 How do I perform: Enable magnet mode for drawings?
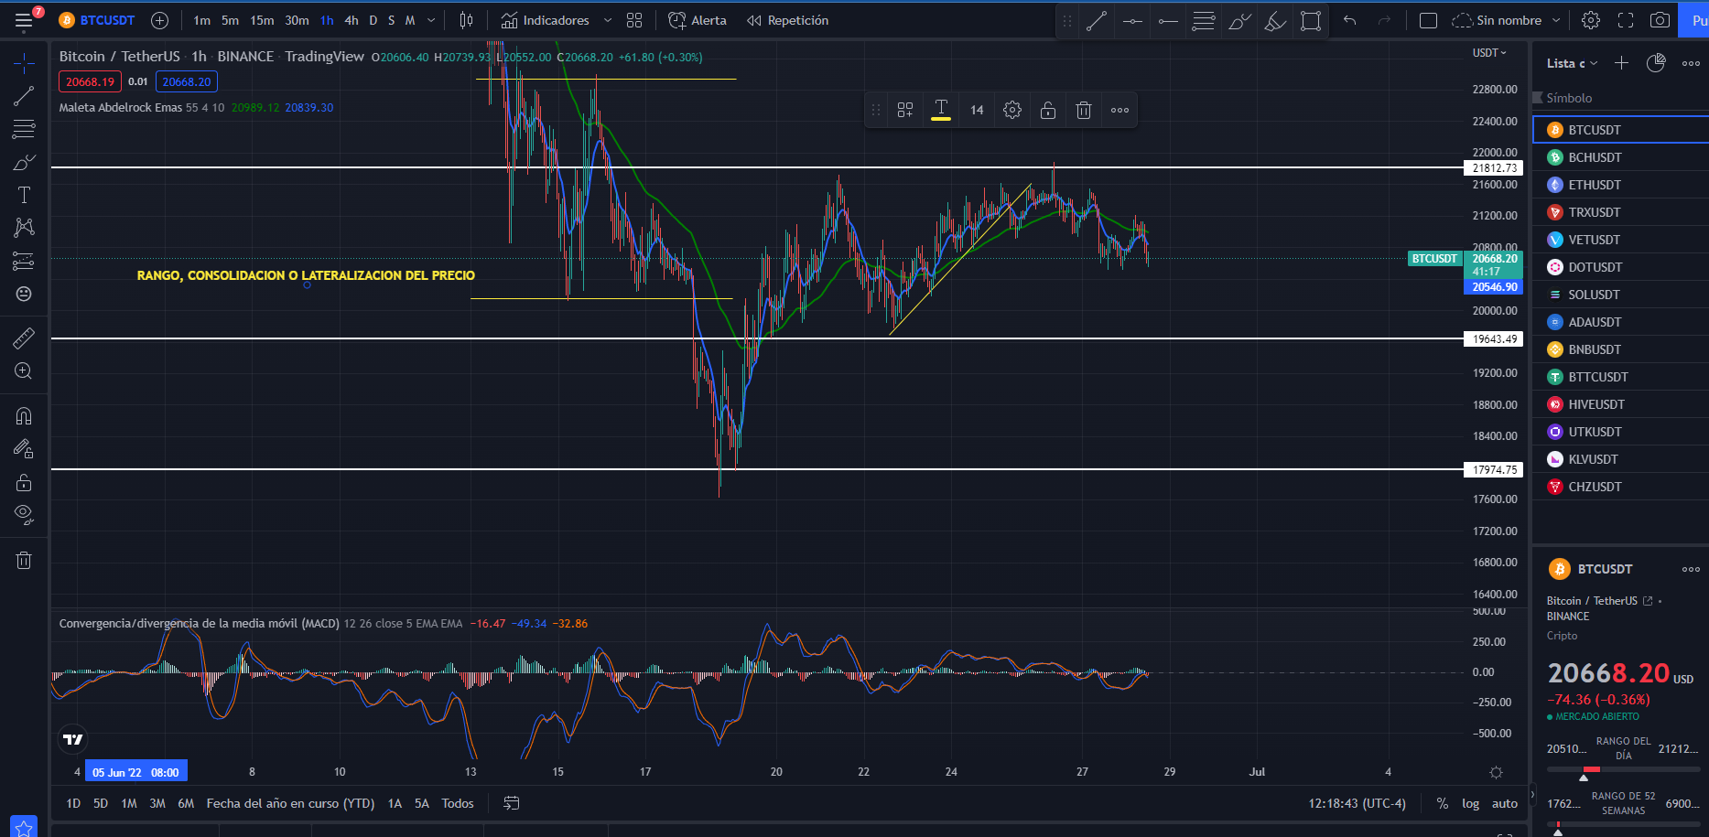24,416
